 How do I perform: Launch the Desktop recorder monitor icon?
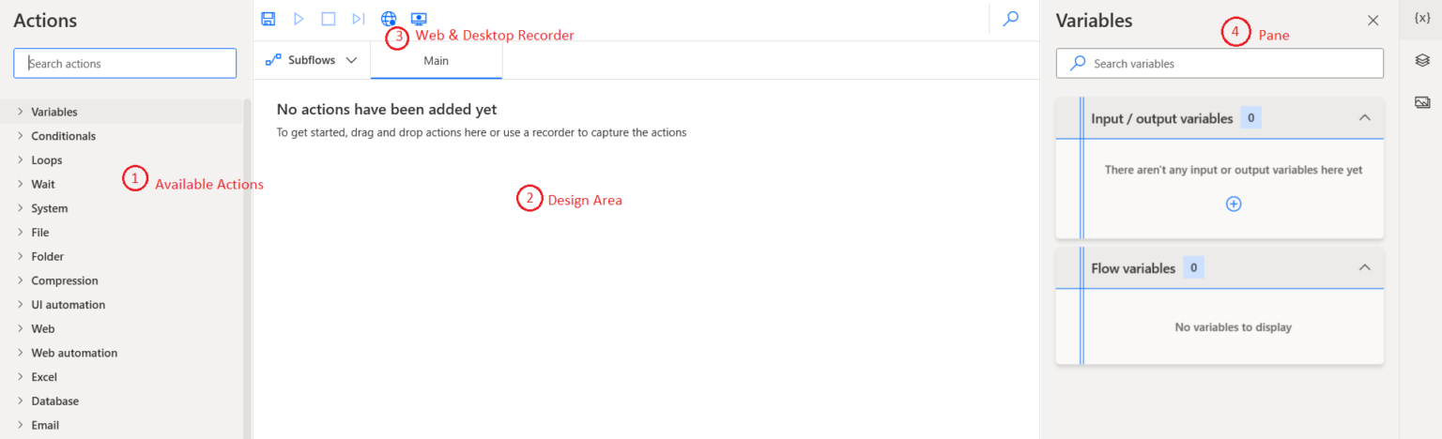click(419, 19)
